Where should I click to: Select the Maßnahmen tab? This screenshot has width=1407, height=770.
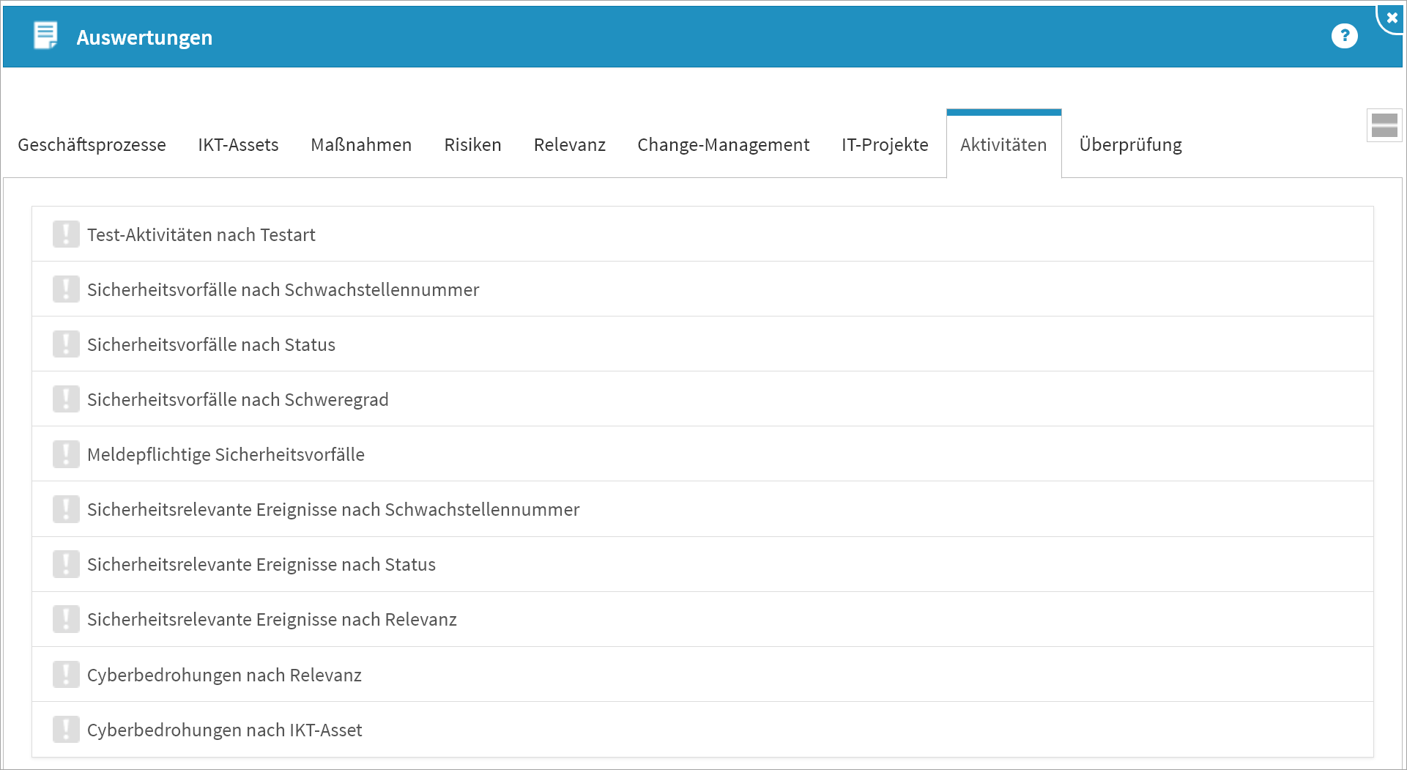(x=361, y=145)
